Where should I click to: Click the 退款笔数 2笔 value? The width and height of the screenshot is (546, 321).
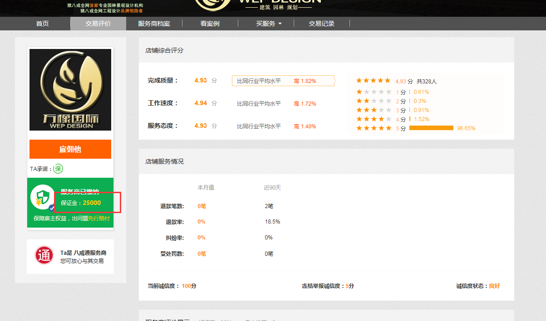269,206
